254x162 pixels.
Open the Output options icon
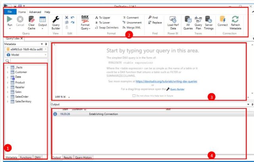(42, 19)
